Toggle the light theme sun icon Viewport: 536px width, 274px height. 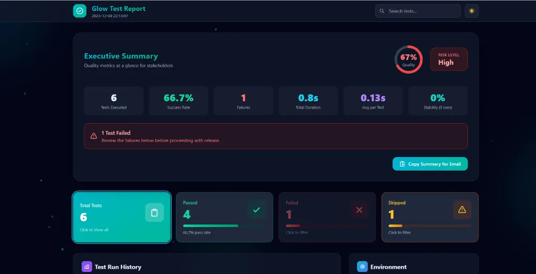tap(472, 11)
